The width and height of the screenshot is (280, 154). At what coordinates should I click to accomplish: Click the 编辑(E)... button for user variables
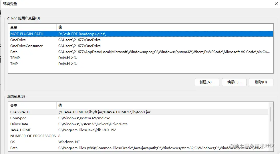click(234, 82)
